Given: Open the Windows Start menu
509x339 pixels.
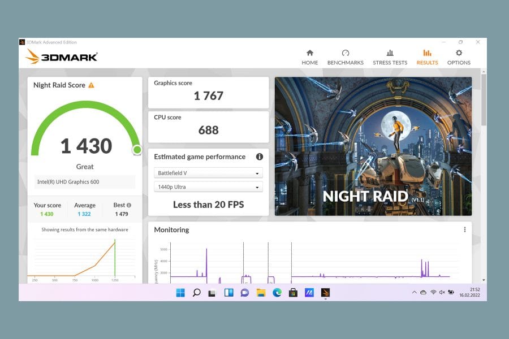Looking at the screenshot, I should point(180,293).
